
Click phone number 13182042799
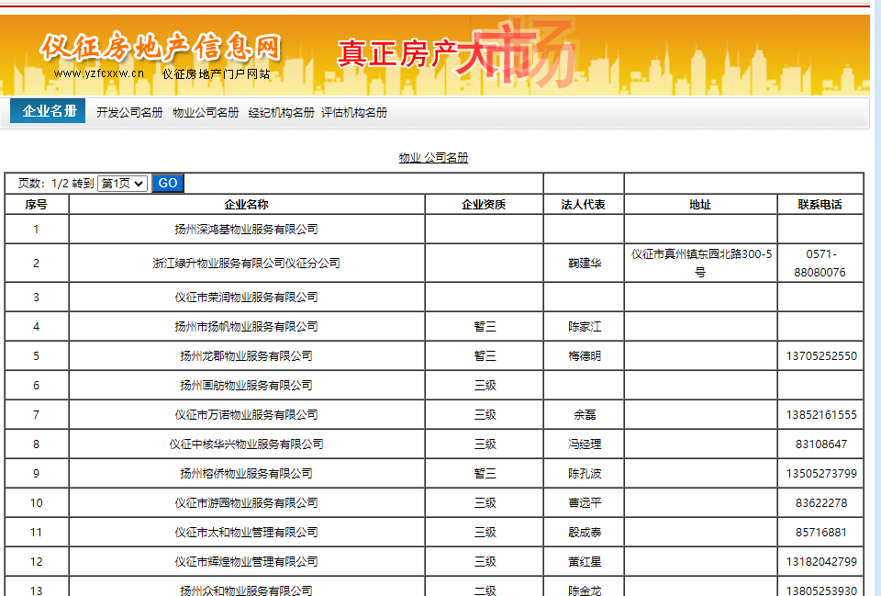pyautogui.click(x=821, y=562)
